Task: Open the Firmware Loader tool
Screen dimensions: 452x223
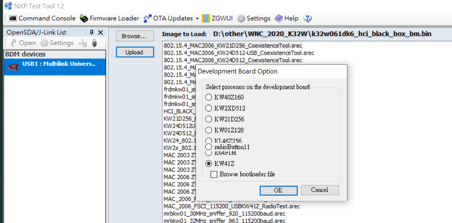Action: (x=109, y=19)
